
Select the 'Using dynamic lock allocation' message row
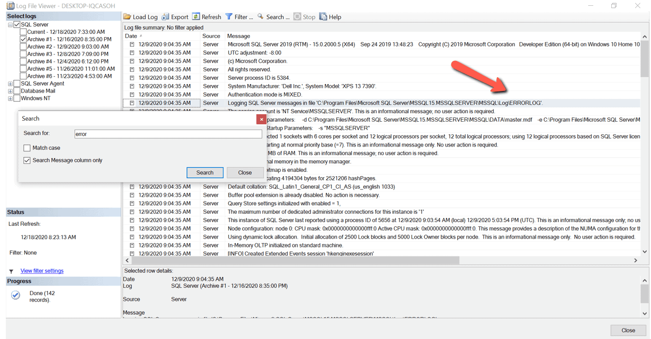pos(381,237)
